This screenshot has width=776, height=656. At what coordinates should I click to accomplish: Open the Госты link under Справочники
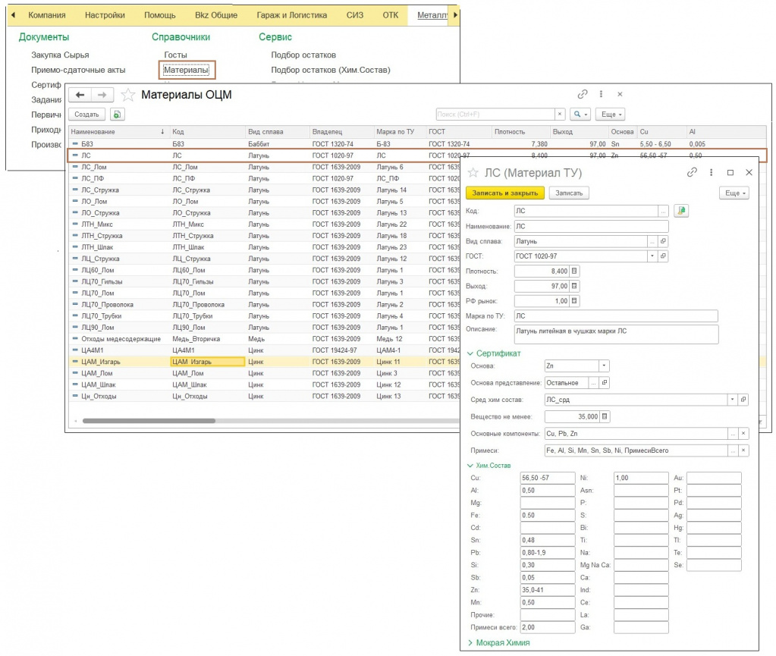(x=176, y=55)
